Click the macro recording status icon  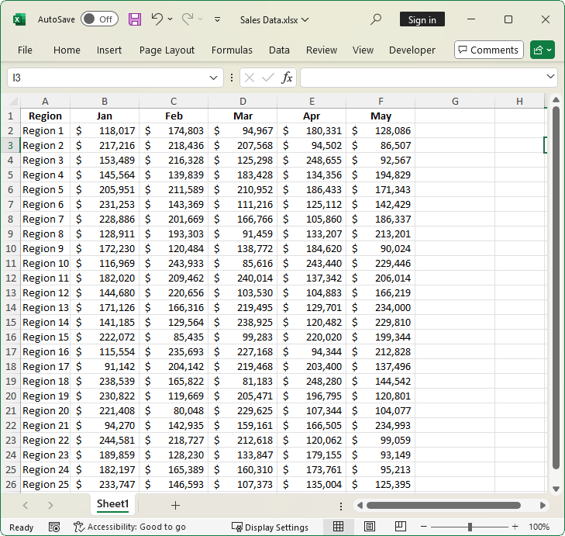tap(54, 527)
